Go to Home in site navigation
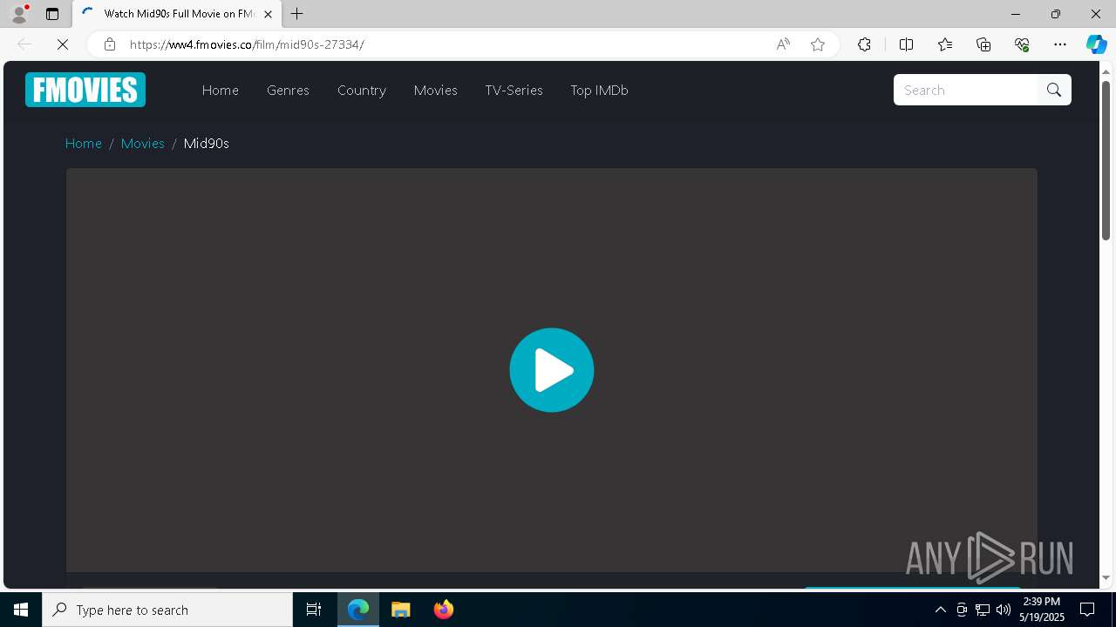This screenshot has height=627, width=1116. (x=221, y=90)
